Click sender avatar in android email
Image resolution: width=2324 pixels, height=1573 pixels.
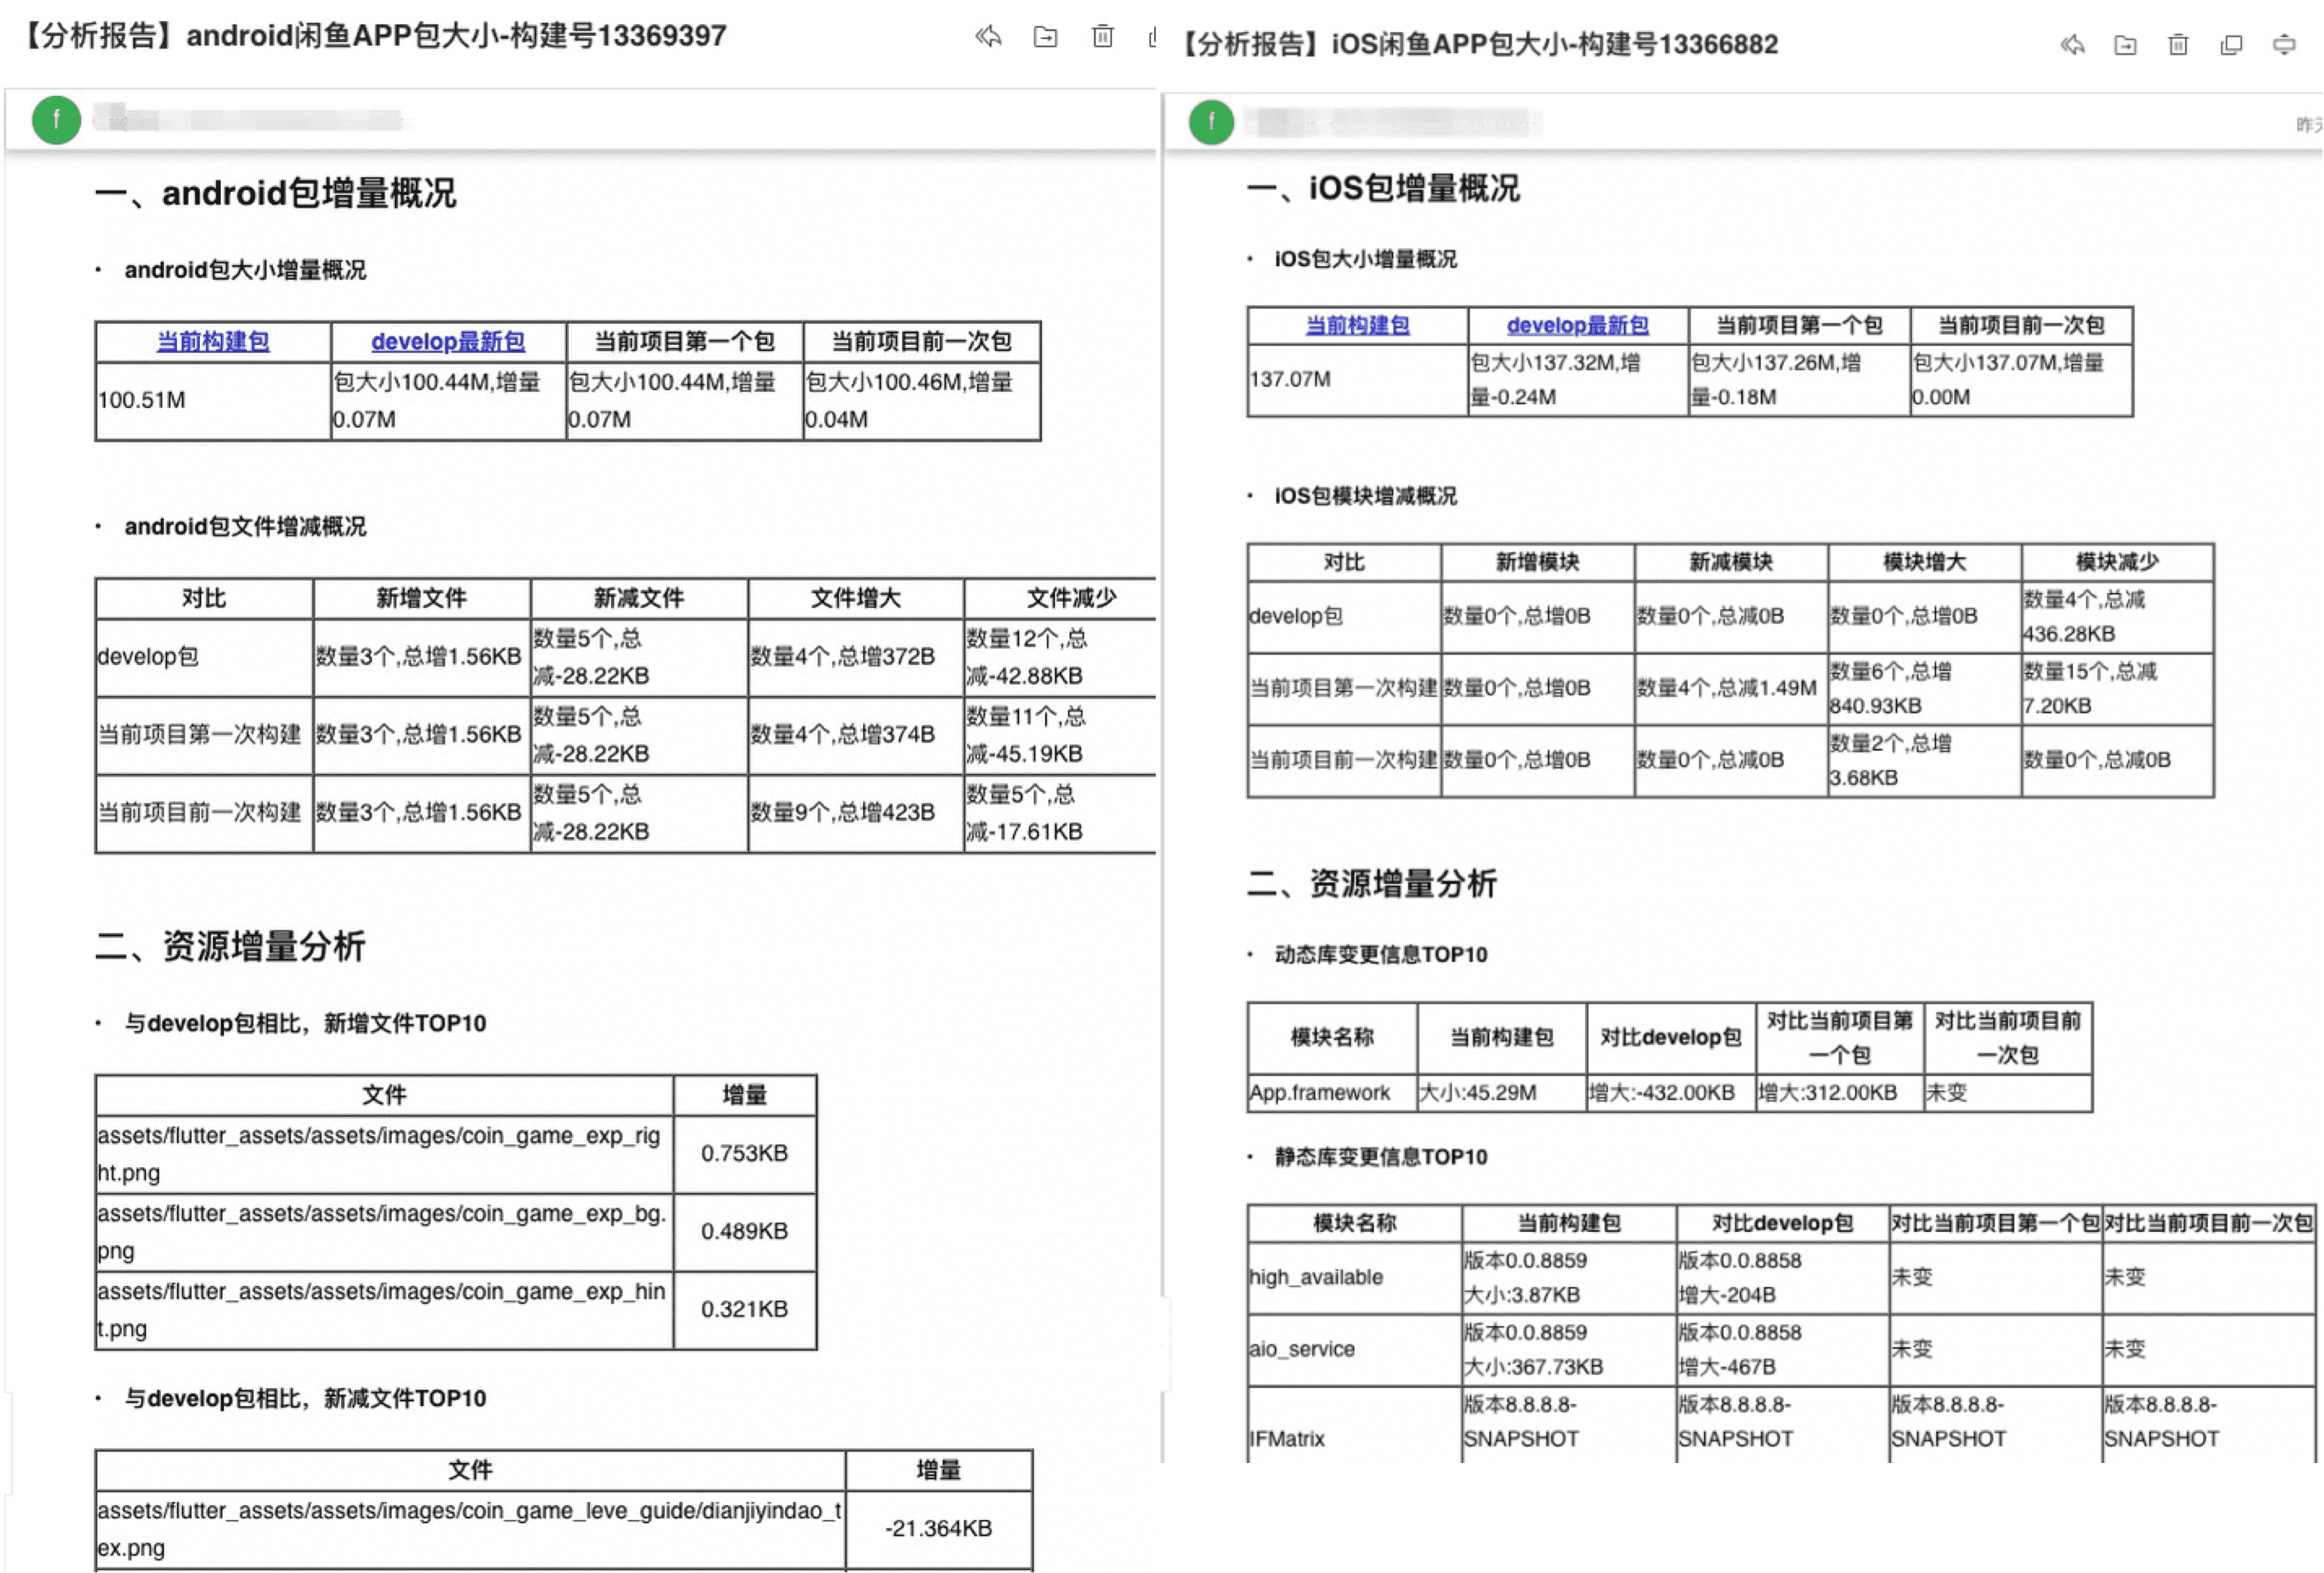click(x=56, y=120)
